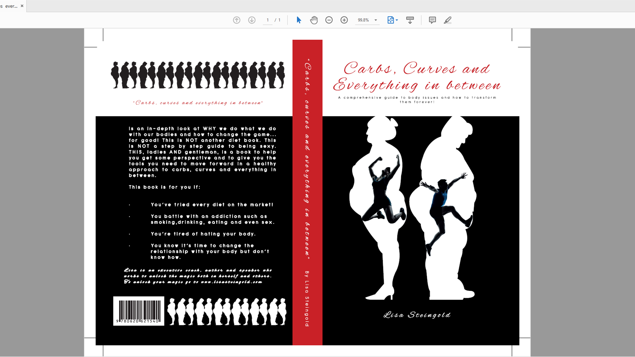Zoom out using the minus icon

tap(329, 20)
